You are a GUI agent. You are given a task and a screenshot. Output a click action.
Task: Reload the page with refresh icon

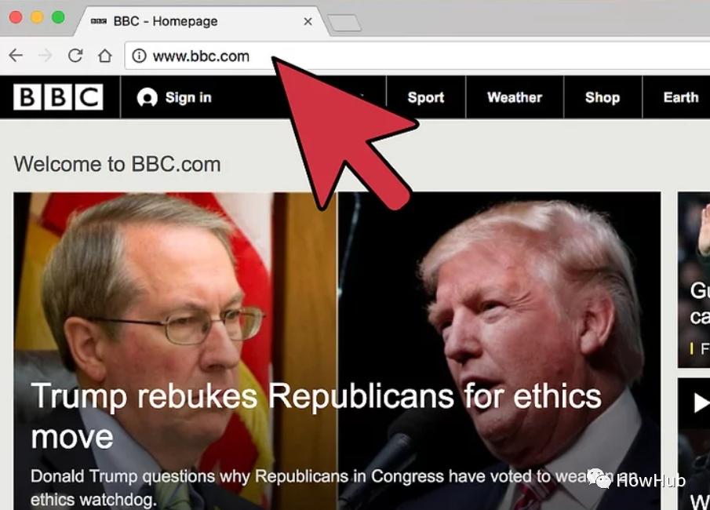tap(75, 55)
